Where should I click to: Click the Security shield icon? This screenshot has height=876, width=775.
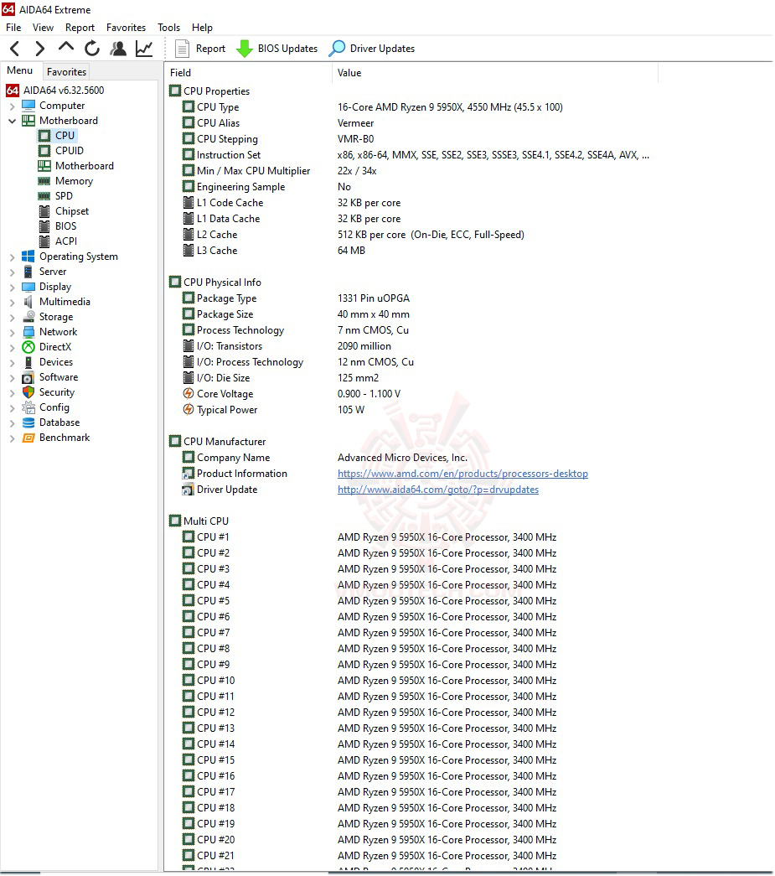point(28,392)
